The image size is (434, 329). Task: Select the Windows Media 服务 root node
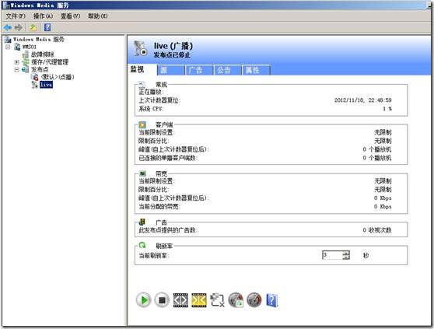38,40
